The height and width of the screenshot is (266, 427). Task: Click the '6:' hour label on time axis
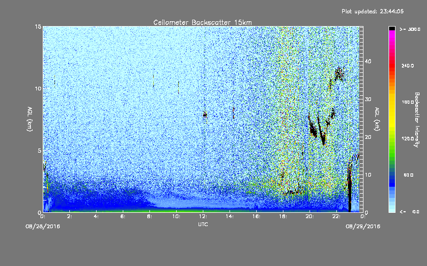point(123,217)
